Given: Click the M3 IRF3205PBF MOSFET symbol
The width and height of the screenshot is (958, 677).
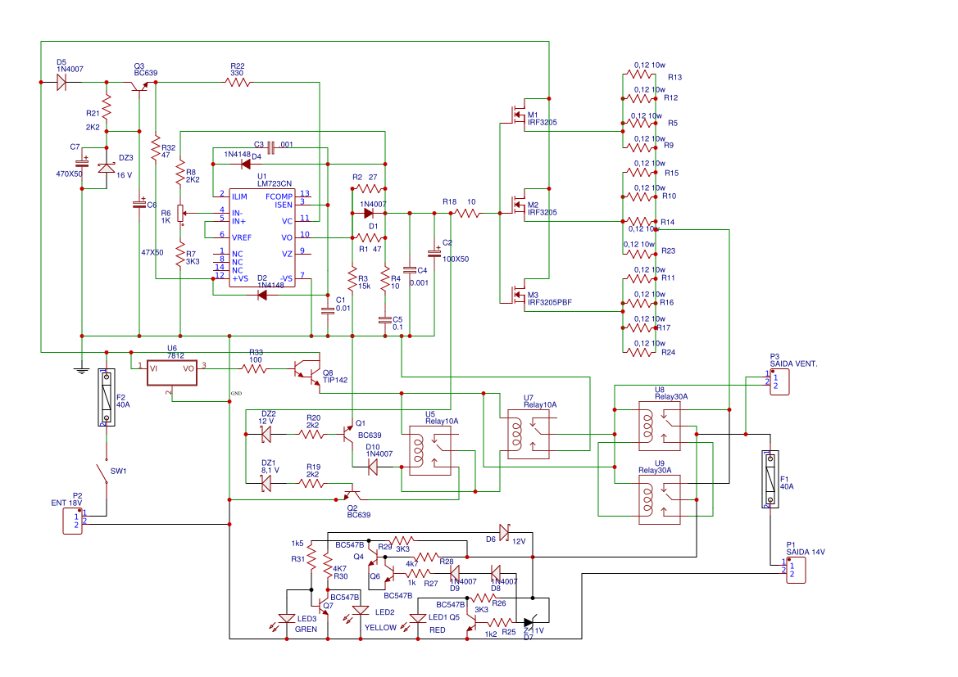Looking at the screenshot, I should pyautogui.click(x=518, y=294).
